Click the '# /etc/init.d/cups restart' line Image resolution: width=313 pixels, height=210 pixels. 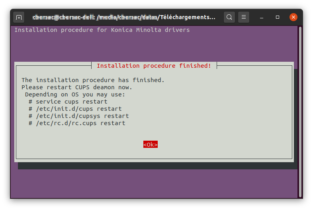[x=75, y=109]
